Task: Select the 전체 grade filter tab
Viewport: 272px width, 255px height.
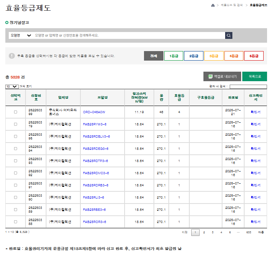Action: (154, 56)
